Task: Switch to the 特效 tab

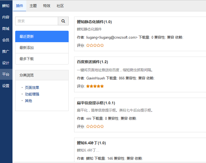Action: point(47,6)
